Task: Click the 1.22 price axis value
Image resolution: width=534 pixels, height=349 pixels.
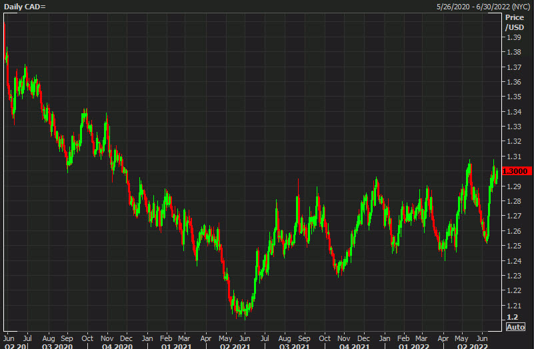Action: tap(513, 290)
